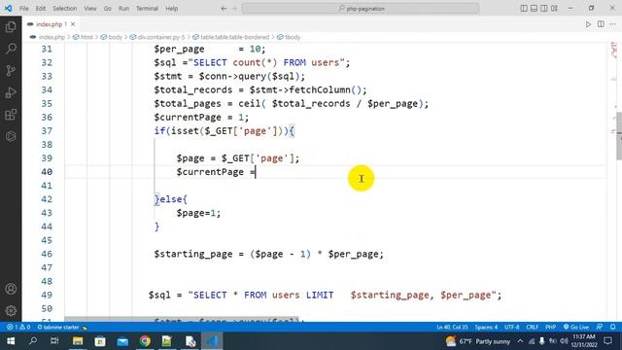622x350 pixels.
Task: Open the Go menu
Action: click(108, 9)
